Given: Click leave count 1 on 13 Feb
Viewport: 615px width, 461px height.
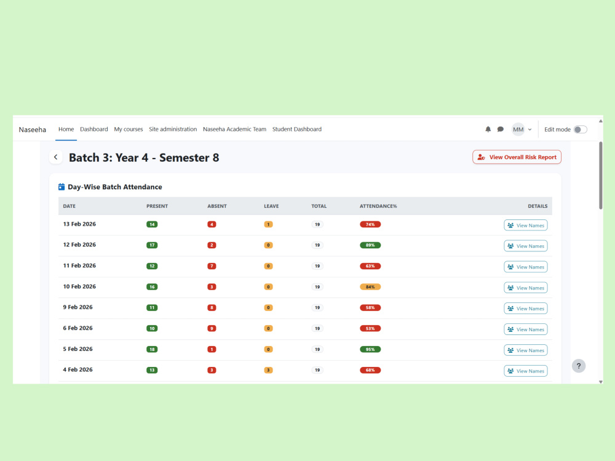Looking at the screenshot, I should pyautogui.click(x=268, y=224).
